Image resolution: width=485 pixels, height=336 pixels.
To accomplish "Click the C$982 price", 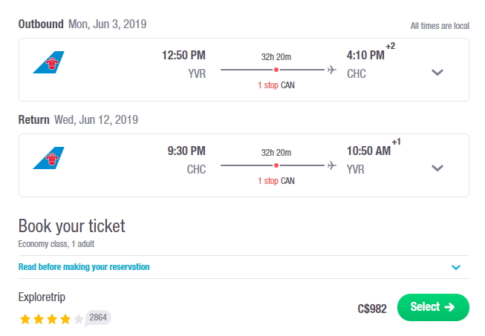I will tap(372, 309).
